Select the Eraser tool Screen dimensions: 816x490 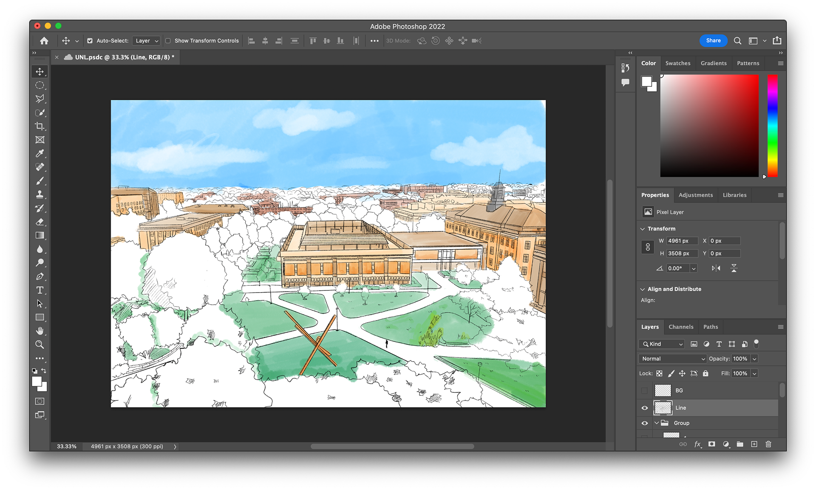coord(40,222)
